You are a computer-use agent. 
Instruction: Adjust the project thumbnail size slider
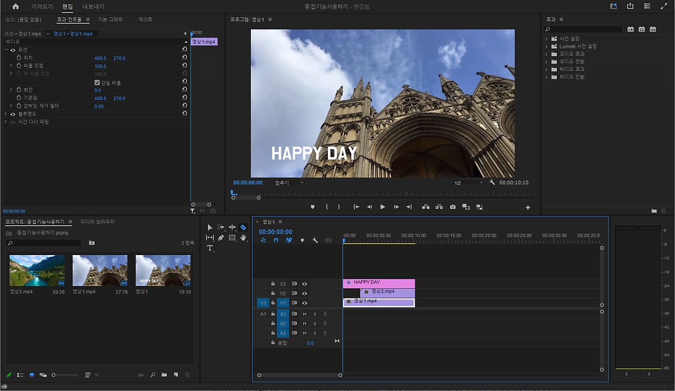54,375
